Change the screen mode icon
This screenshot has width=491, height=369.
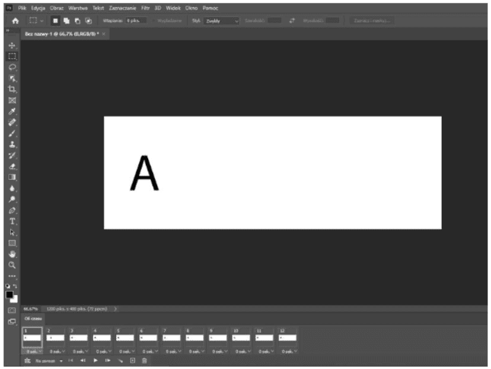coord(12,322)
